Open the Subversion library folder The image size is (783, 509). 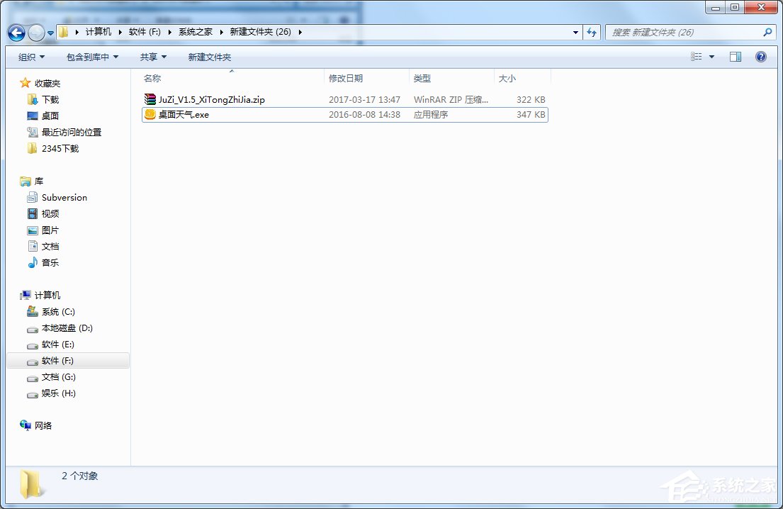pyautogui.click(x=64, y=197)
